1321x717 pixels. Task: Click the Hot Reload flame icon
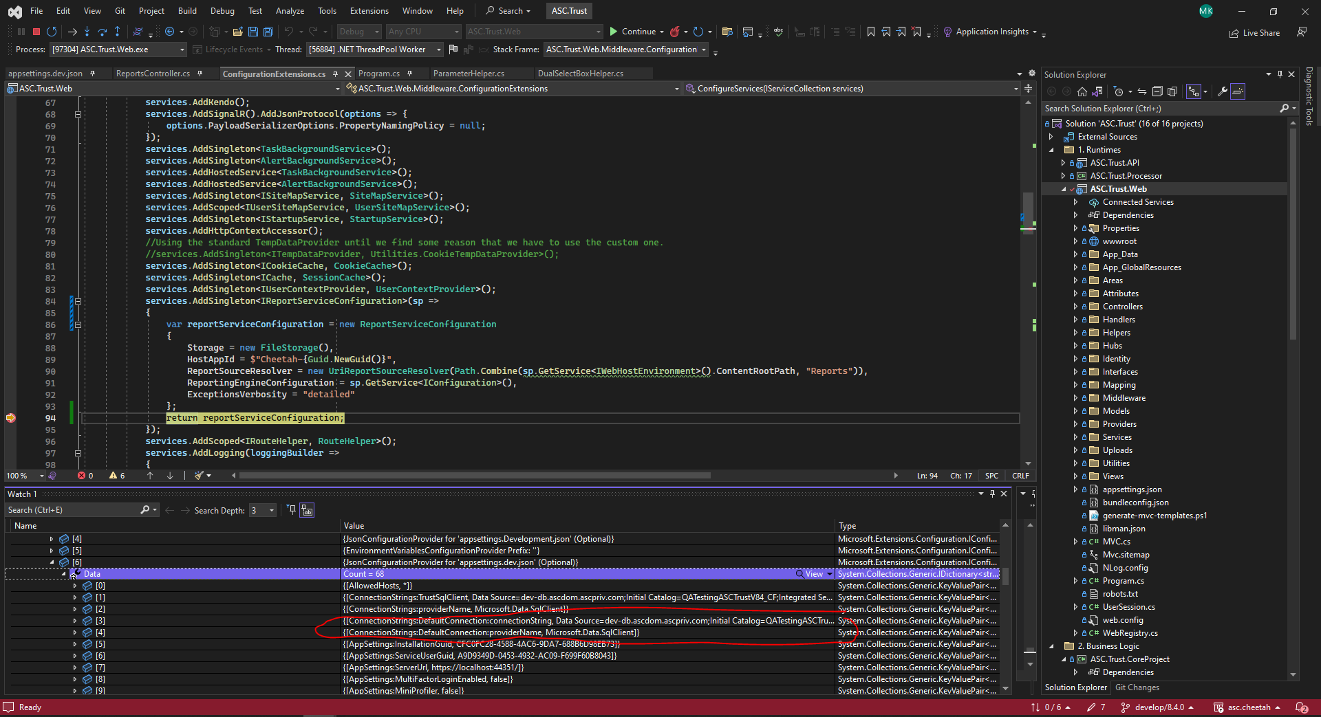coord(675,32)
